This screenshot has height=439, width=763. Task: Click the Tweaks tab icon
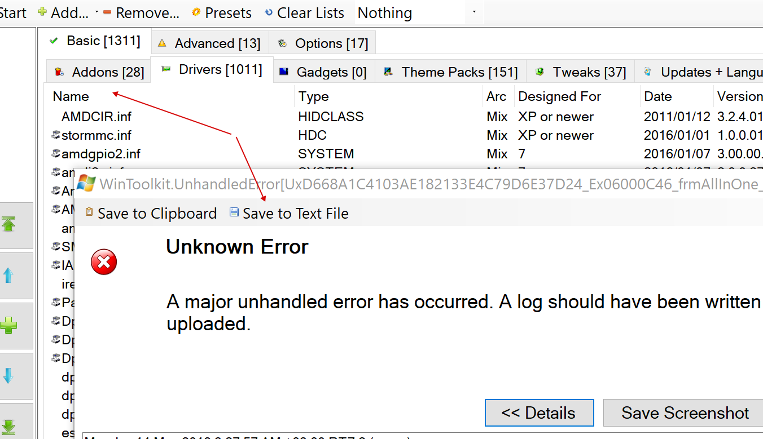(540, 72)
